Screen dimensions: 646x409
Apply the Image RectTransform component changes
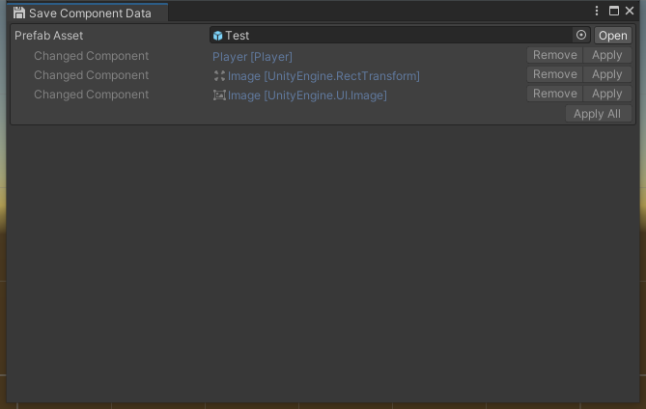pos(606,74)
